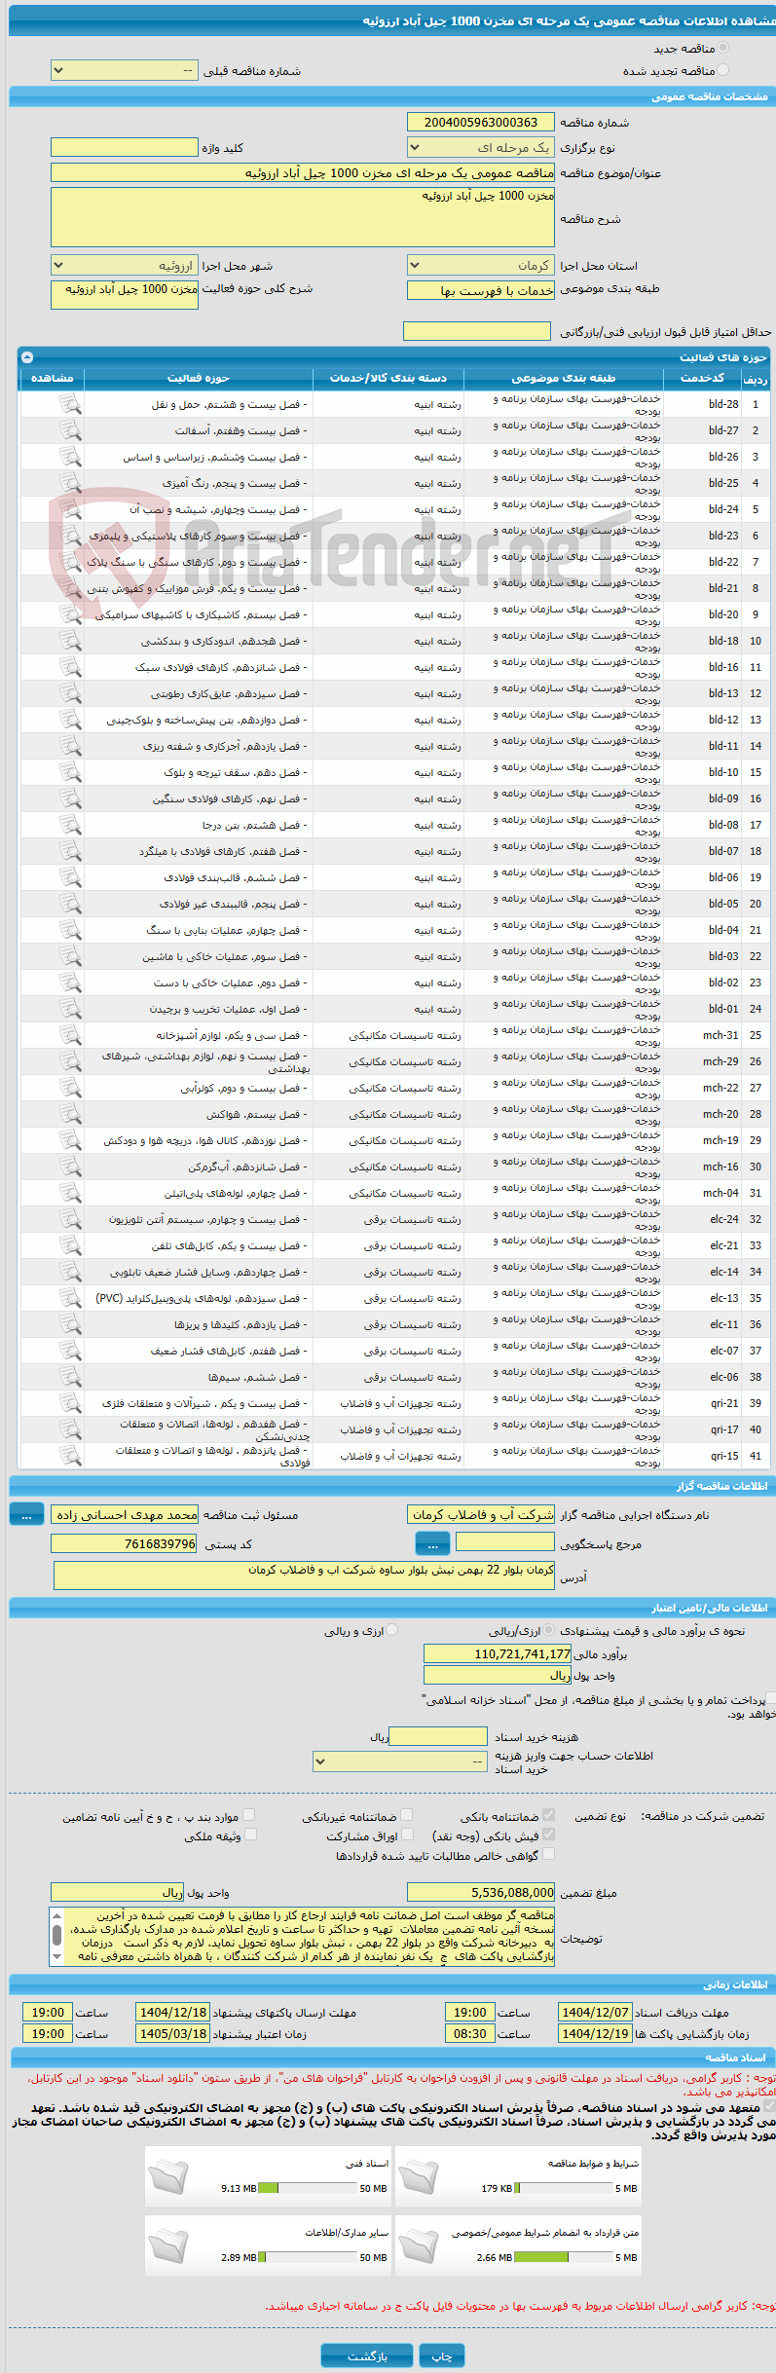Click the ردیف column header
Image resolution: width=776 pixels, height=2373 pixels.
point(756,378)
